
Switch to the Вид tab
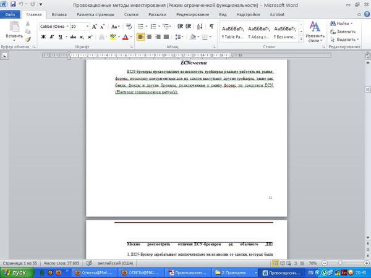coord(223,14)
